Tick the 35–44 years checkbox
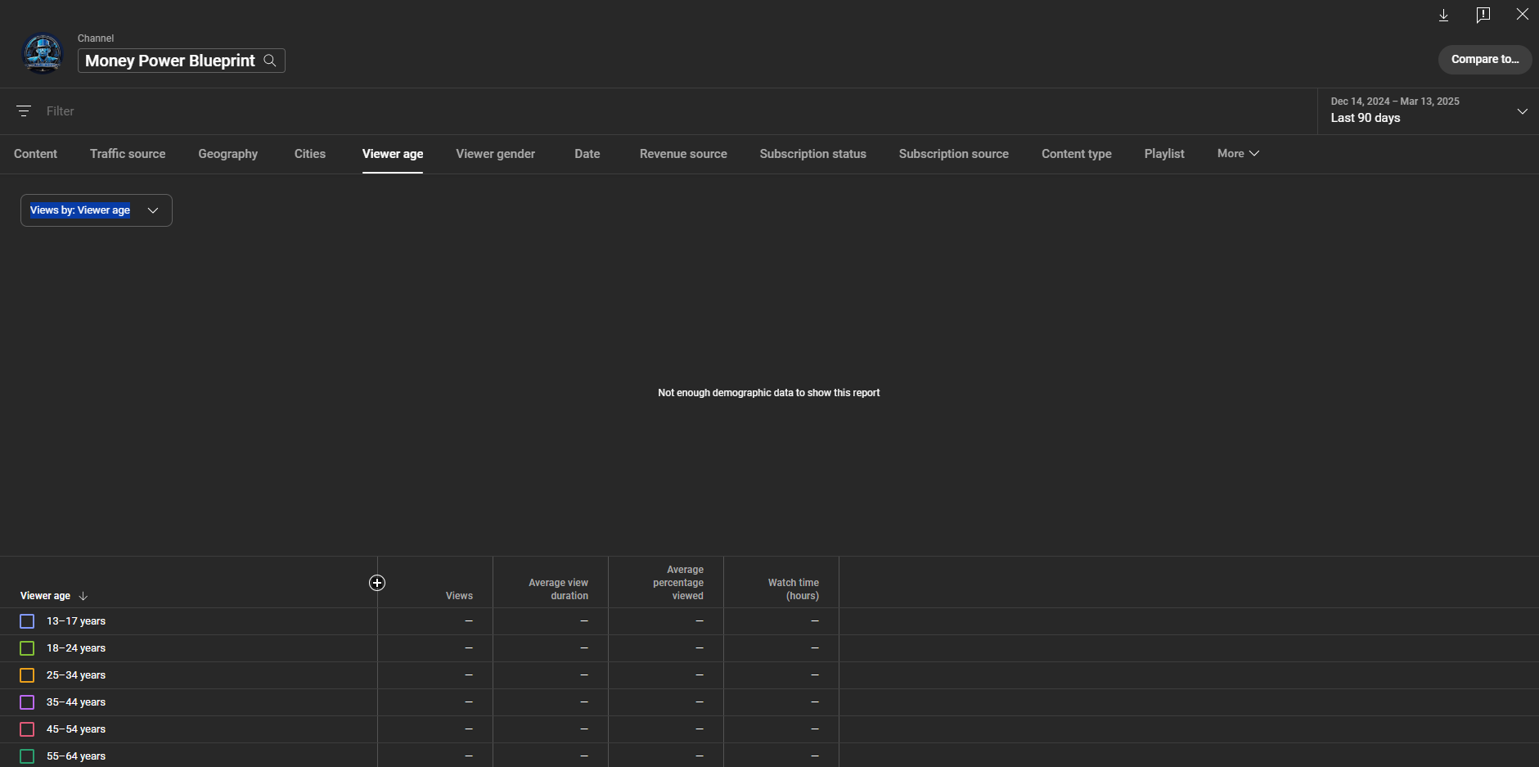This screenshot has width=1539, height=767. click(x=27, y=702)
